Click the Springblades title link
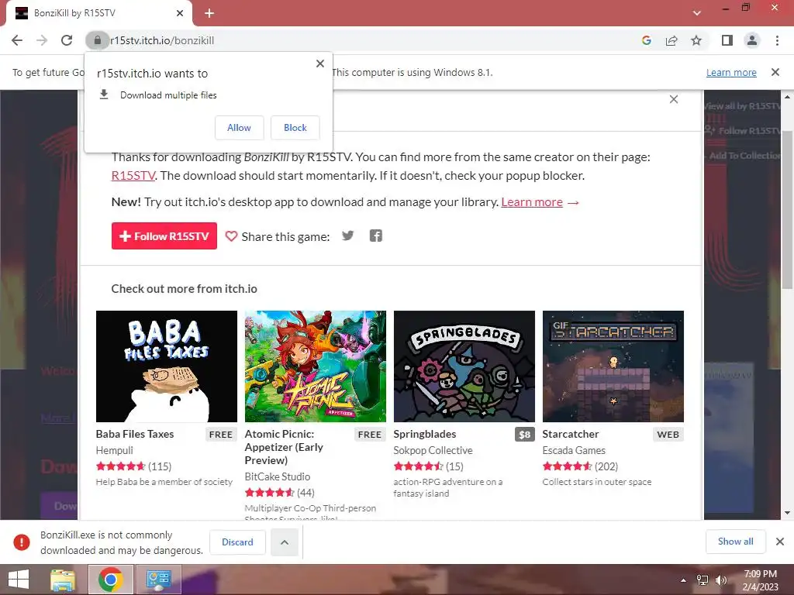Image resolution: width=794 pixels, height=595 pixels. pos(425,434)
